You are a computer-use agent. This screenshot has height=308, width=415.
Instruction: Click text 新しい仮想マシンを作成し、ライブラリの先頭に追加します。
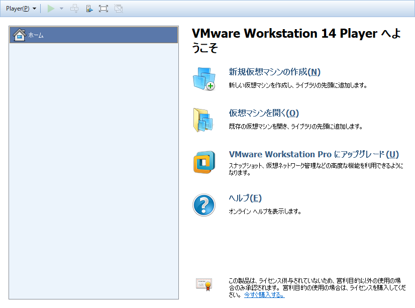pos(298,85)
